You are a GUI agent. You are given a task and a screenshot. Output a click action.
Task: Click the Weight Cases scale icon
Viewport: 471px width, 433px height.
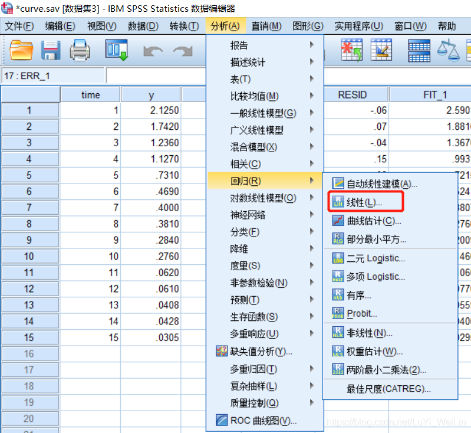[448, 50]
